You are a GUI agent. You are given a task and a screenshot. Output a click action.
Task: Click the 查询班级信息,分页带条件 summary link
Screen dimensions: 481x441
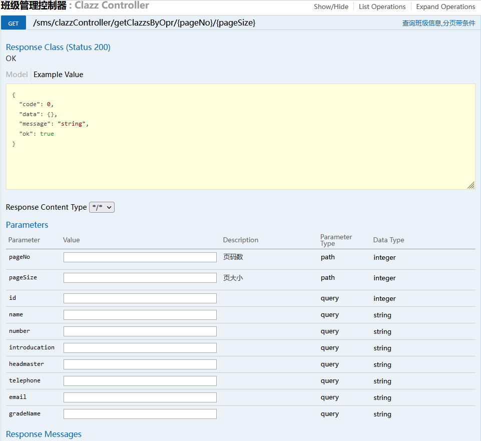pos(438,23)
